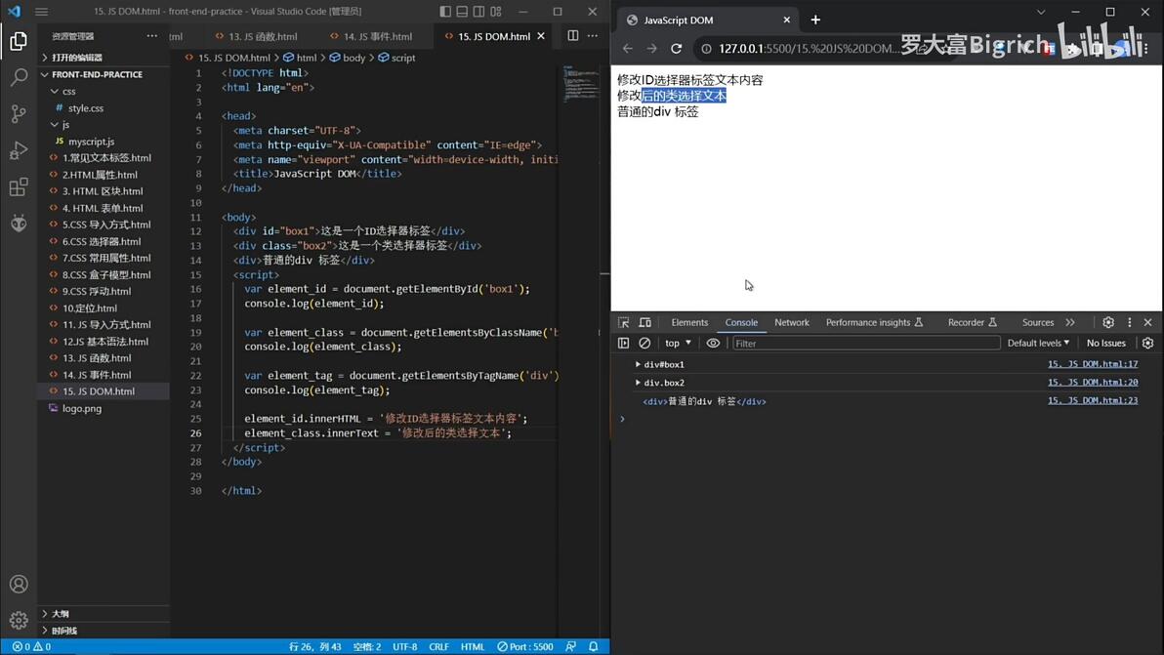
Task: Open myscript.js in the explorer
Action: (92, 142)
